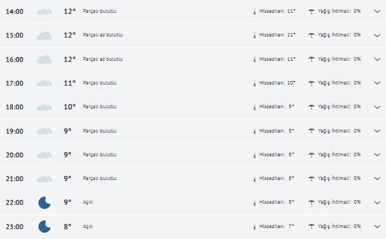Image resolution: width=386 pixels, height=239 pixels.
Task: Click "Yağış İhtimali: 0%" in the 20:00 row
Action: 340,155
